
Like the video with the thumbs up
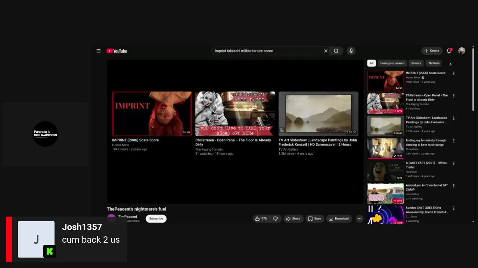(x=261, y=219)
